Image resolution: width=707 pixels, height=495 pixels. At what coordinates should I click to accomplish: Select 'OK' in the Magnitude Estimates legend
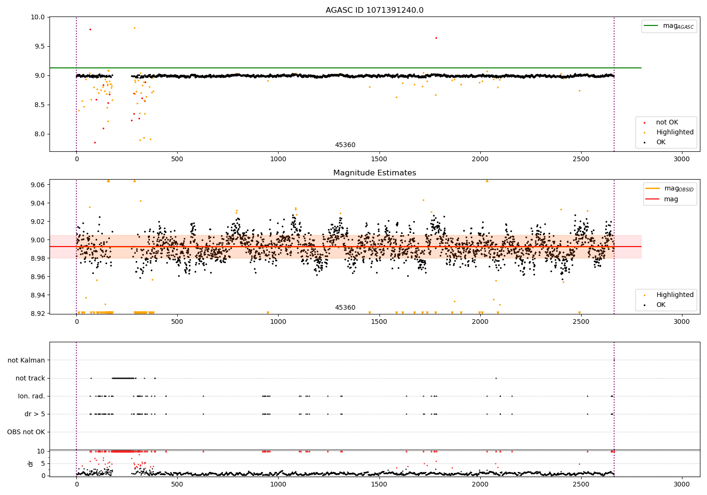point(661,305)
